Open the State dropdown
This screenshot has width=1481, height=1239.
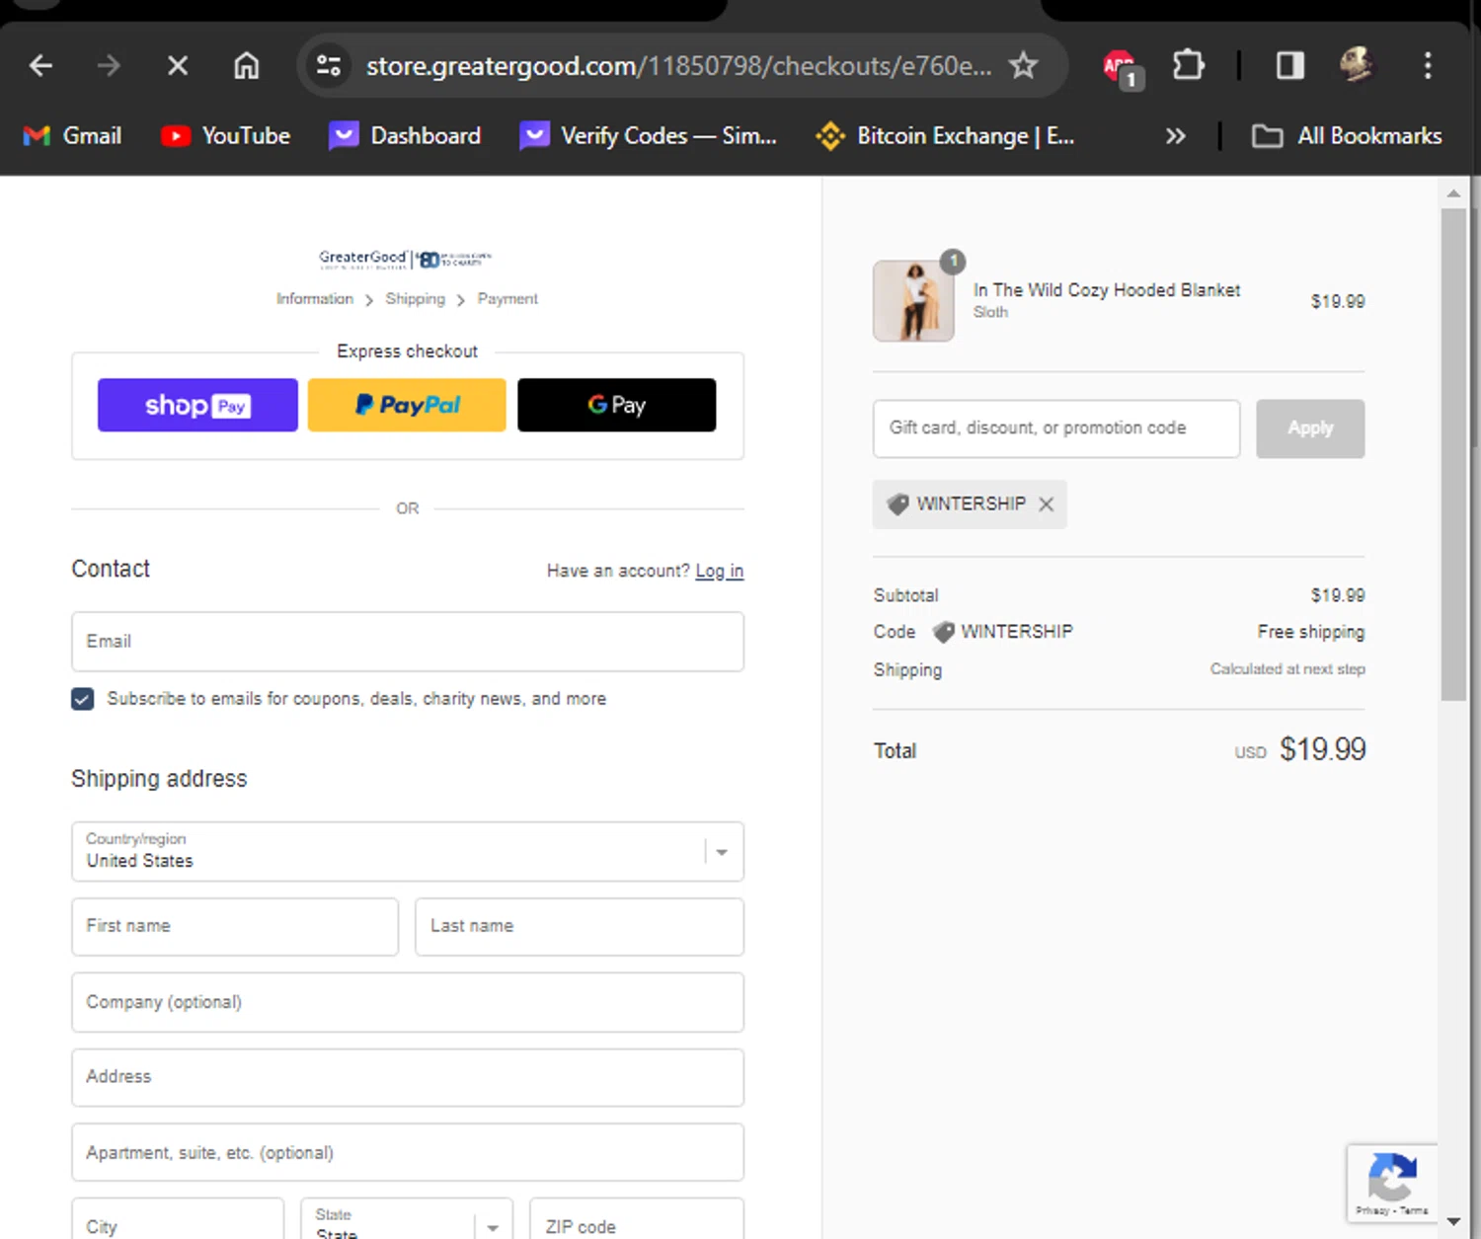[x=407, y=1218]
